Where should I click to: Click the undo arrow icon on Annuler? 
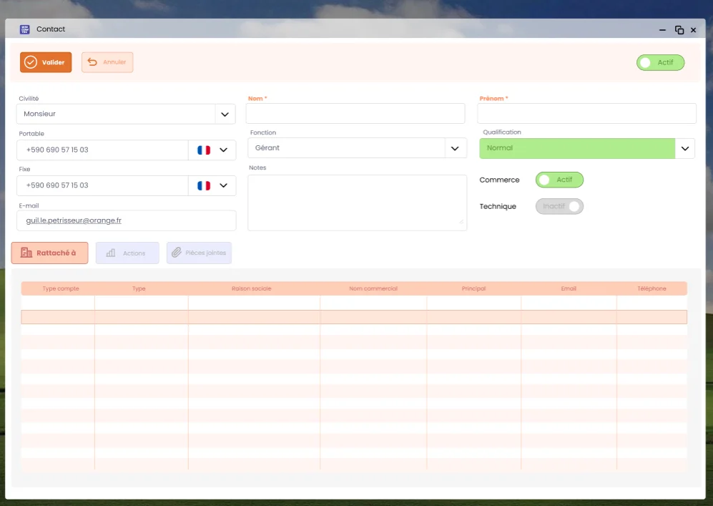pos(92,62)
